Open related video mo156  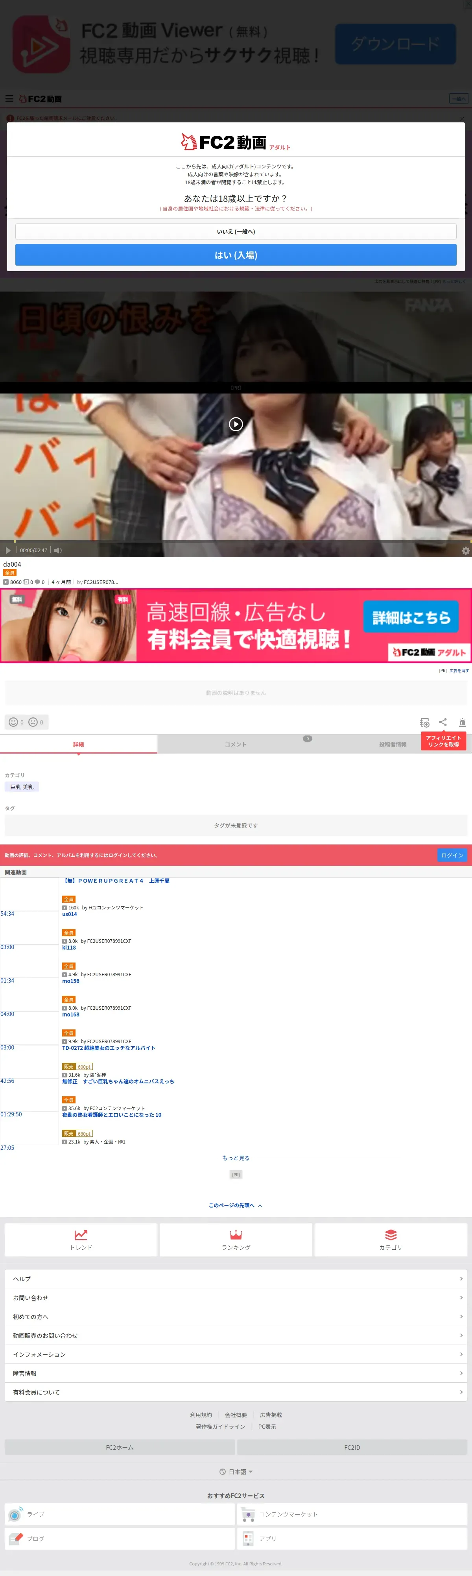coord(71,981)
